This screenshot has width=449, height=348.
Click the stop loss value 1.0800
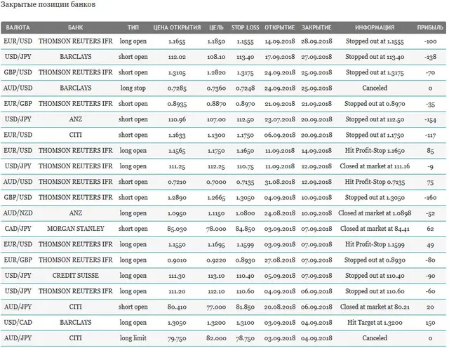pos(245,213)
